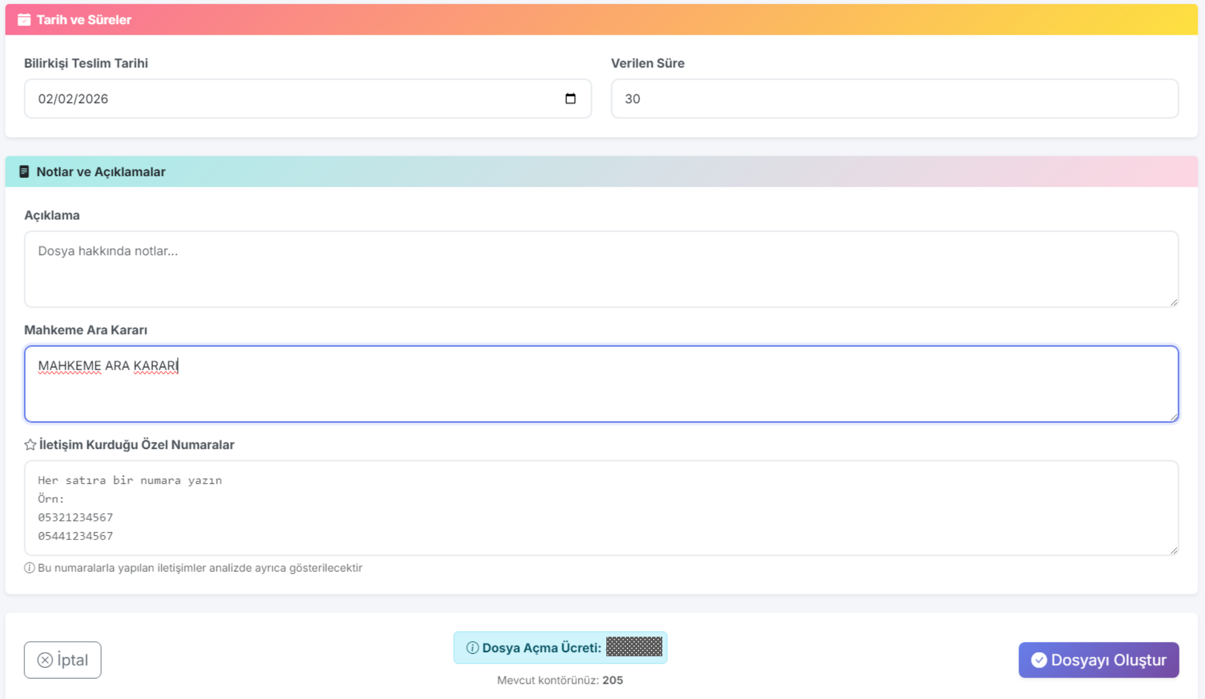Click info icon beside Dosya Açma Ücreti
The image size is (1205, 699).
click(x=472, y=648)
